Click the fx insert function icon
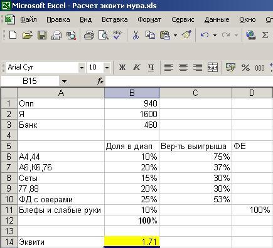The height and width of the screenshot is (248, 273). pyautogui.click(x=100, y=81)
